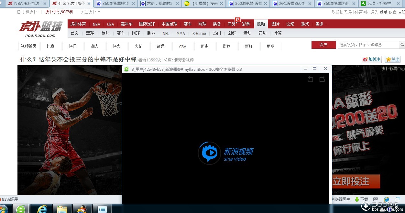Open the 街球 category tab
The width and height of the screenshot is (405, 213).
226,47
